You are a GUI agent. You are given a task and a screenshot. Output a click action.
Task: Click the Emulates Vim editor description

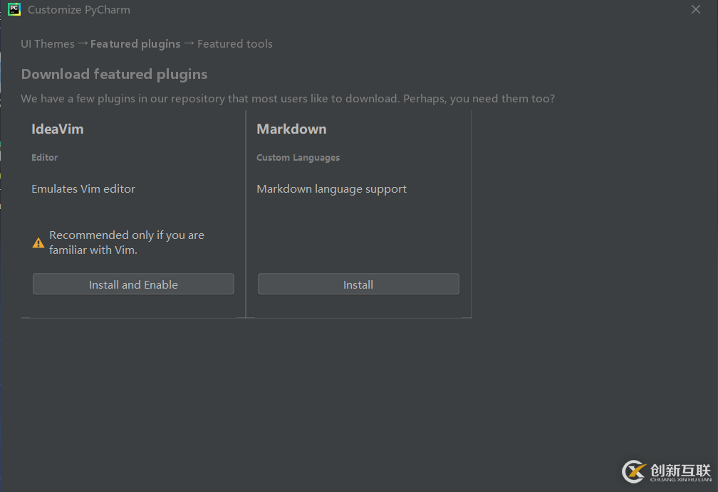83,188
